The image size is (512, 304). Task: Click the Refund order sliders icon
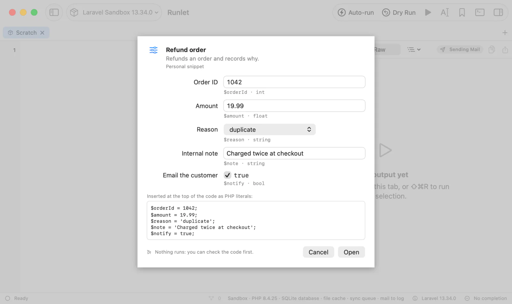point(154,50)
